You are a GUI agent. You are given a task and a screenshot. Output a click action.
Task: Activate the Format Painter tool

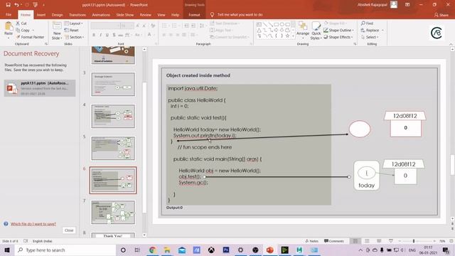[30, 37]
